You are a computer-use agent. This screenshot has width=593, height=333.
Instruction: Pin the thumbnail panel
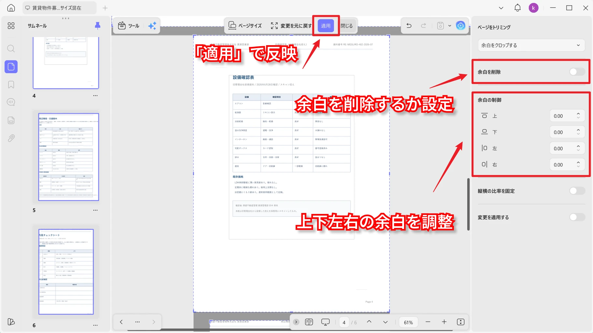coord(97,26)
